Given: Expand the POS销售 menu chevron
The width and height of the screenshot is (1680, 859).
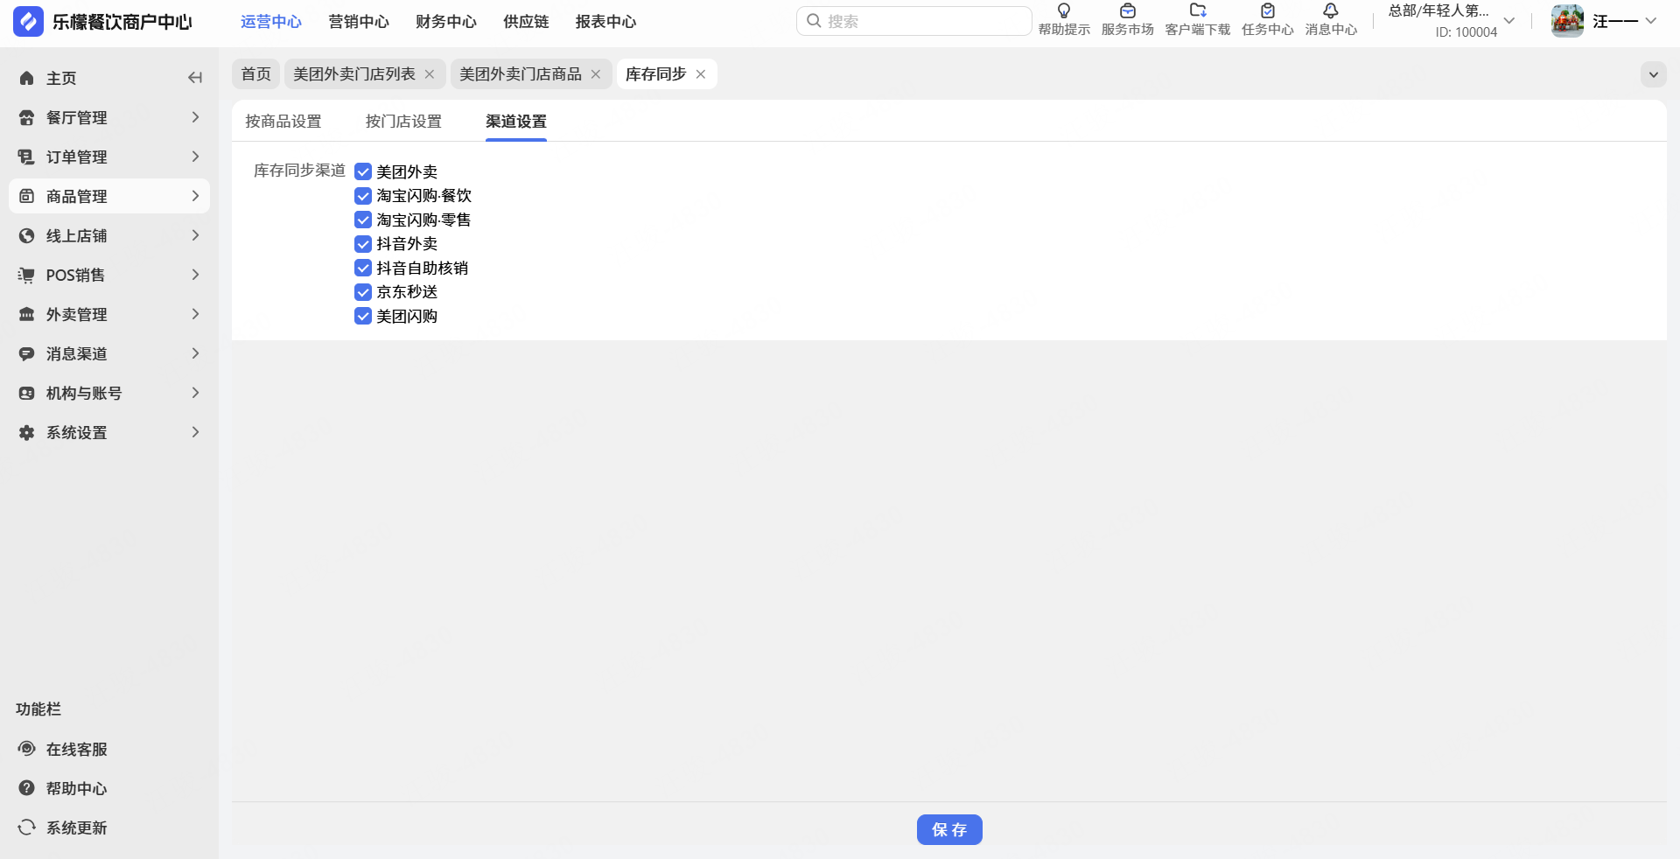Looking at the screenshot, I should coord(195,275).
